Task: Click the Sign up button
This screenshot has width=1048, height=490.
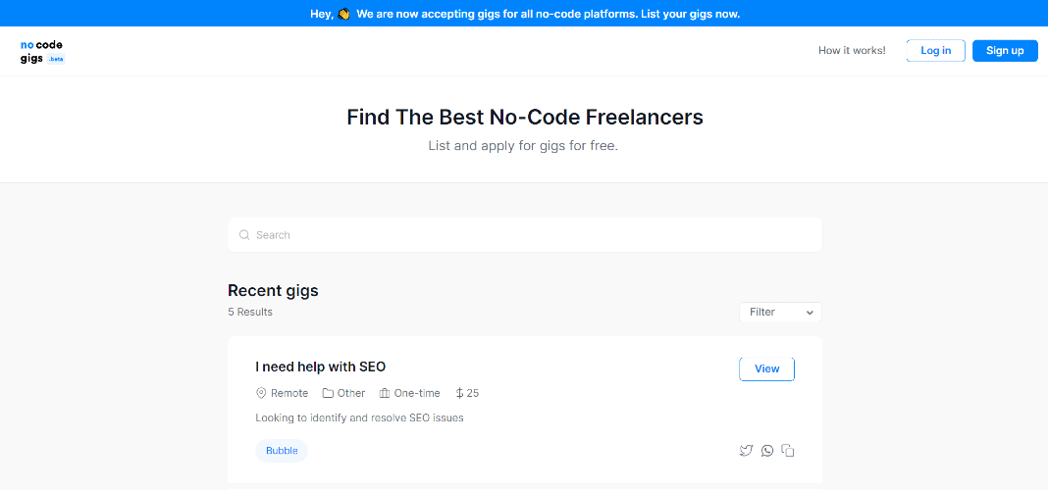Action: pos(1005,51)
